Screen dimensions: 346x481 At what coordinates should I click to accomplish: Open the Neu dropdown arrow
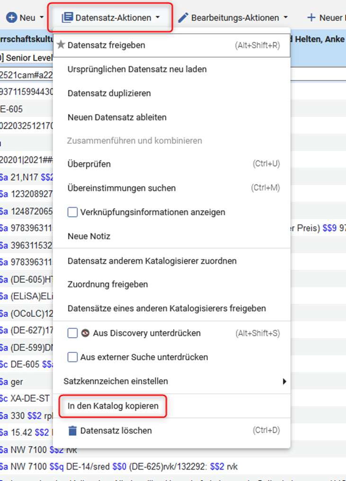click(x=42, y=18)
